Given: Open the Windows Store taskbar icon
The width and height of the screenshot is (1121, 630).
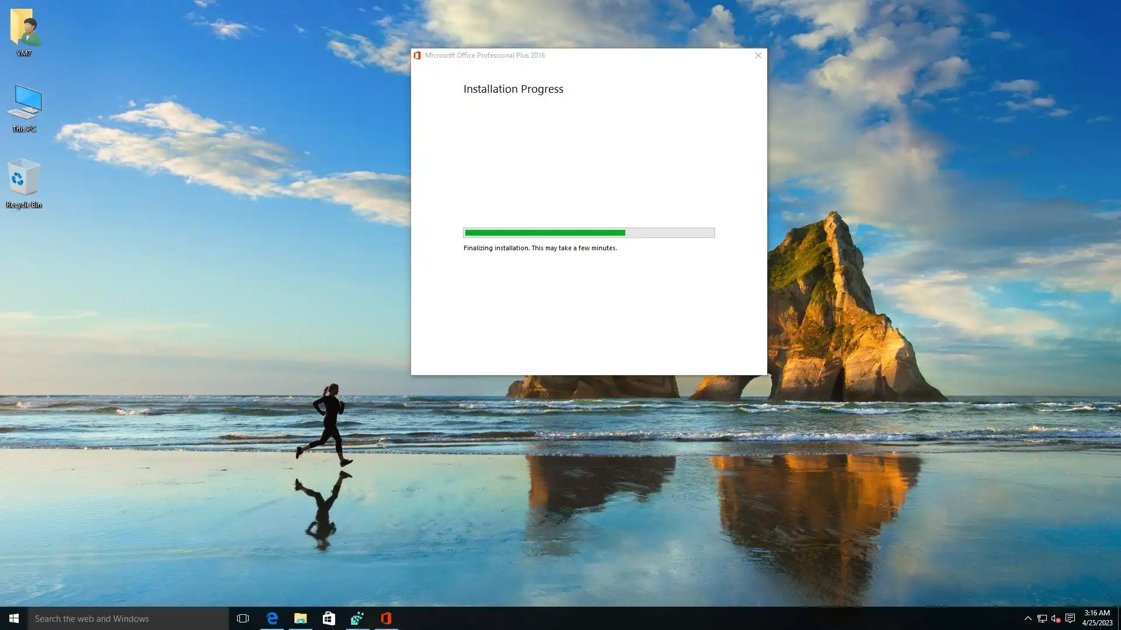Looking at the screenshot, I should click(x=329, y=618).
